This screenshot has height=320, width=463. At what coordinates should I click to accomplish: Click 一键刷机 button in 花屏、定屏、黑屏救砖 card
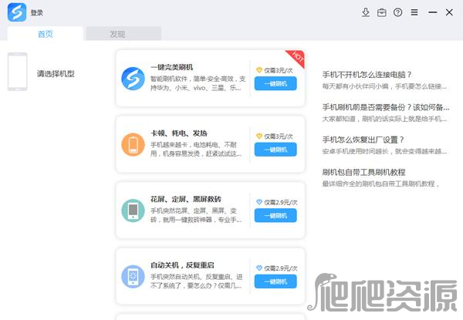tap(275, 216)
